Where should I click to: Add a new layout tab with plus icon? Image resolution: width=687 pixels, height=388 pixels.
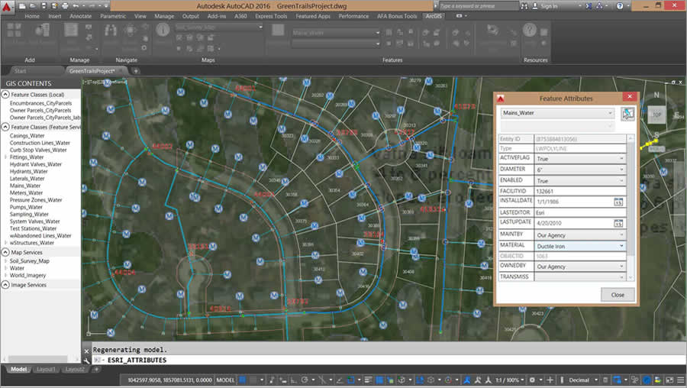(x=96, y=369)
